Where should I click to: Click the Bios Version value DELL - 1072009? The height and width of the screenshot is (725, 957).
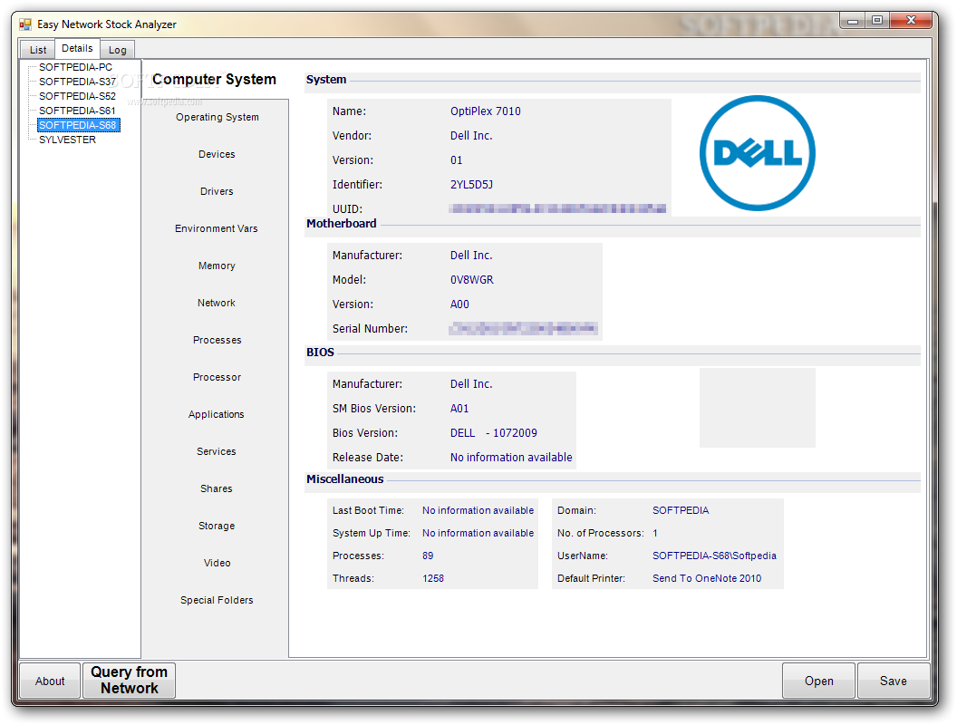coord(494,432)
